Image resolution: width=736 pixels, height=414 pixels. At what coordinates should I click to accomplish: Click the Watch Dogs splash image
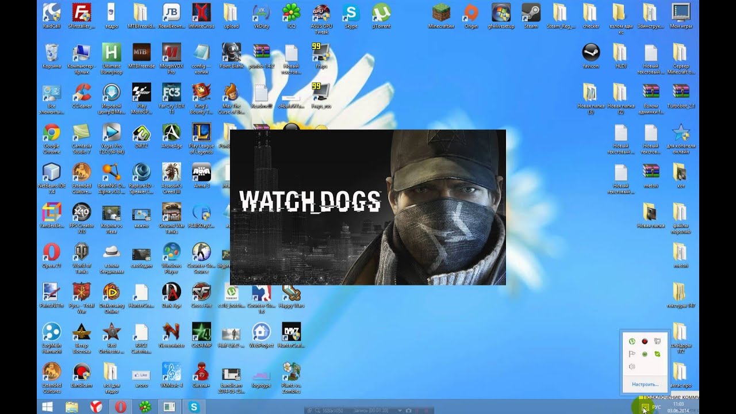pyautogui.click(x=368, y=207)
